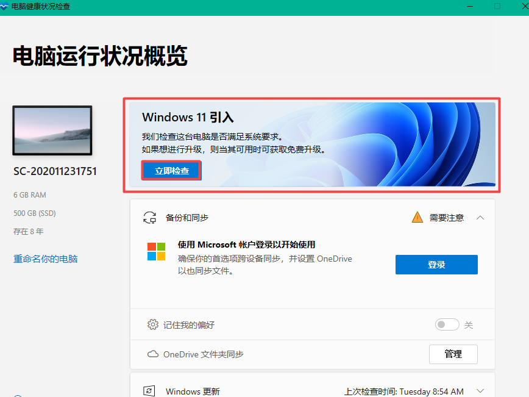The image size is (529, 397).
Task: Click the PC desktop thumbnail image
Action: (x=52, y=131)
